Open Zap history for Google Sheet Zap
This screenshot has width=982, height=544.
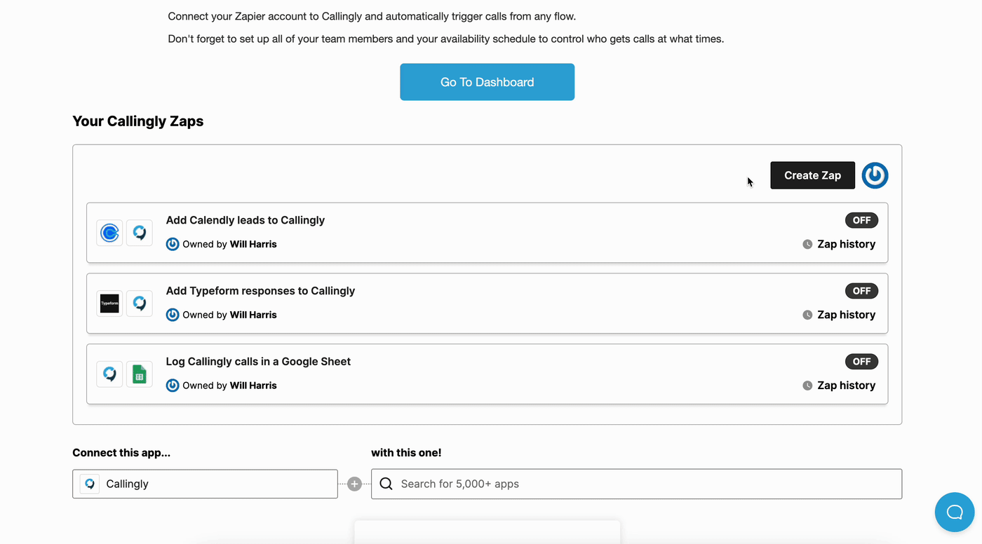coord(839,386)
